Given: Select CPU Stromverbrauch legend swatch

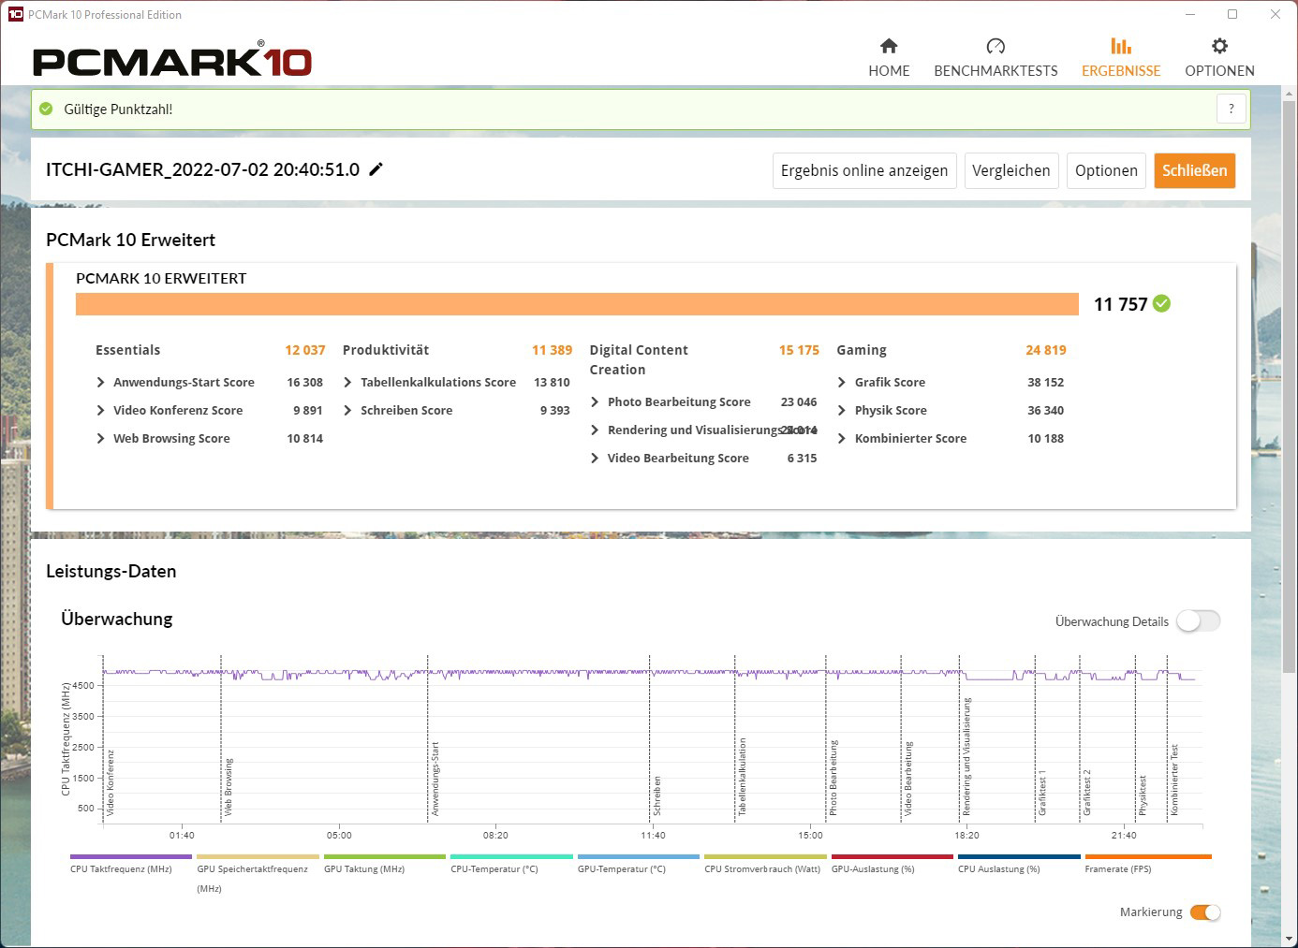Looking at the screenshot, I should (x=765, y=856).
